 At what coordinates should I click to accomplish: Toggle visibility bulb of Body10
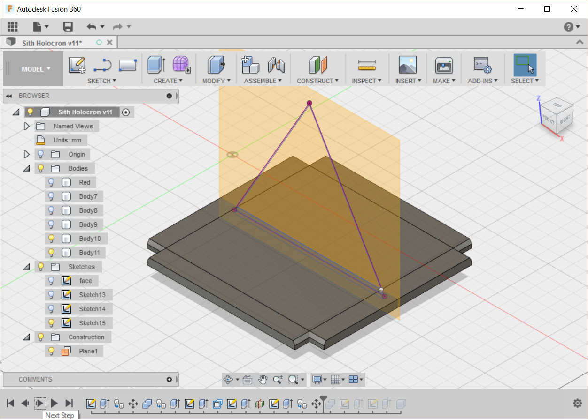pyautogui.click(x=51, y=239)
